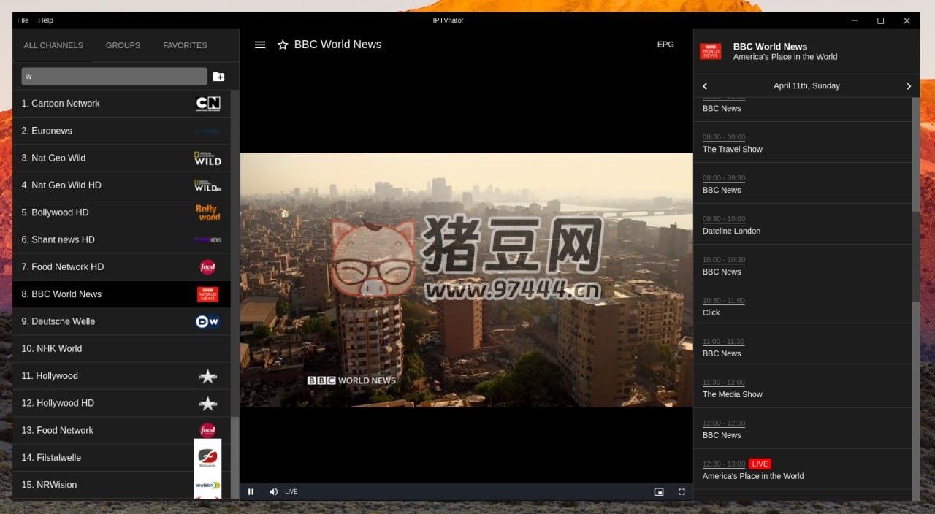The height and width of the screenshot is (514, 935).
Task: Go to next EPG day
Action: point(909,86)
